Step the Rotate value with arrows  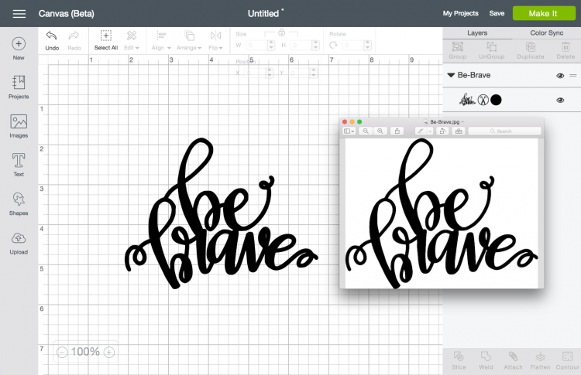click(367, 46)
